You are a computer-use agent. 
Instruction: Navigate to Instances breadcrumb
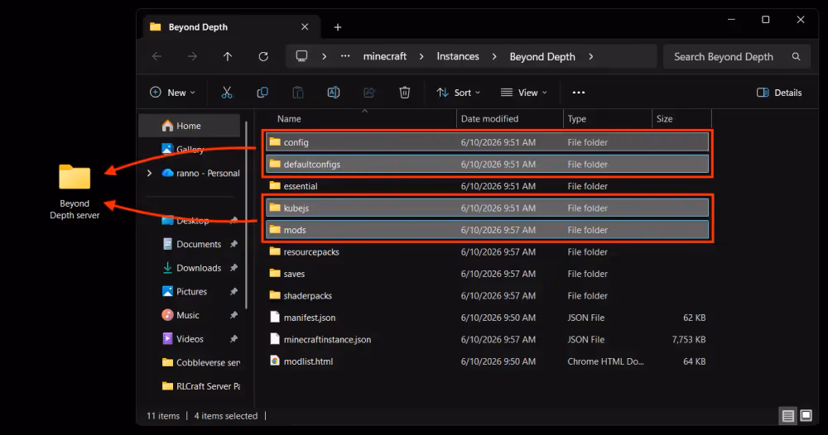[458, 56]
